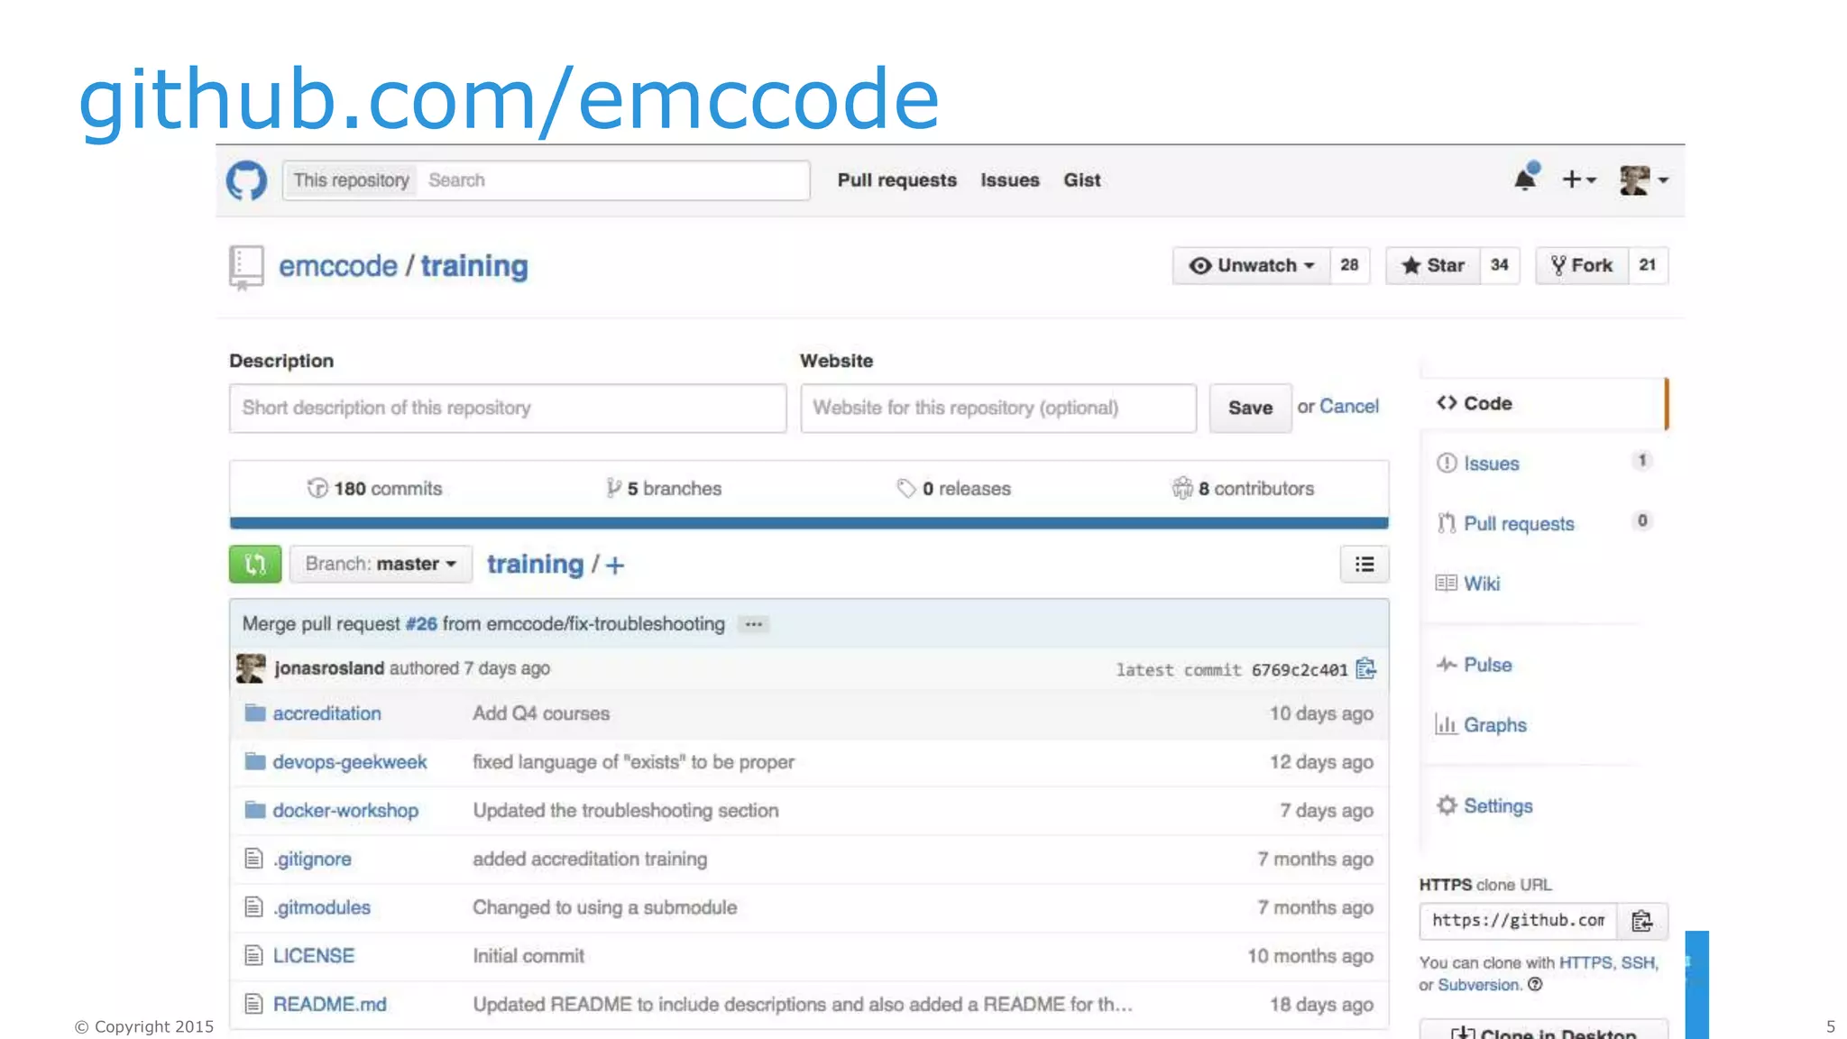
Task: Open Issues in top navigation
Action: (x=1010, y=180)
